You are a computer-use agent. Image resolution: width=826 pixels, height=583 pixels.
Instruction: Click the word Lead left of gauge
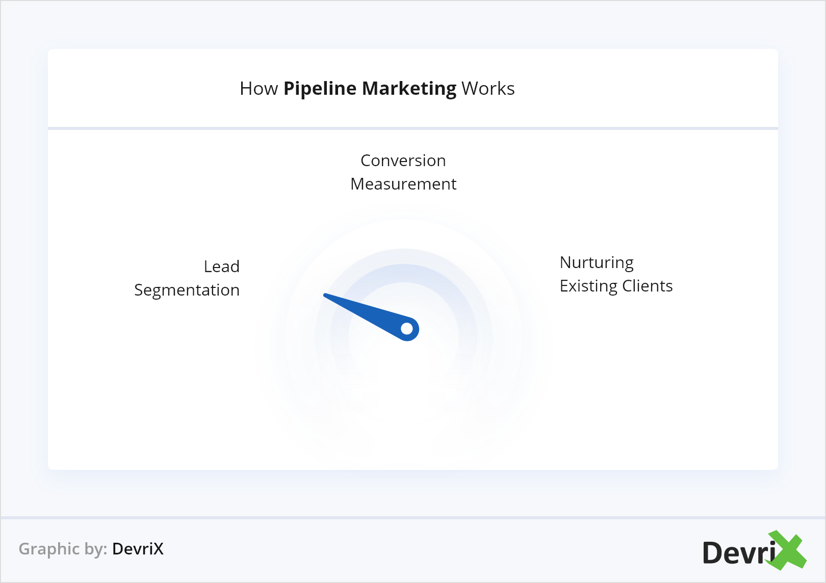pos(221,267)
